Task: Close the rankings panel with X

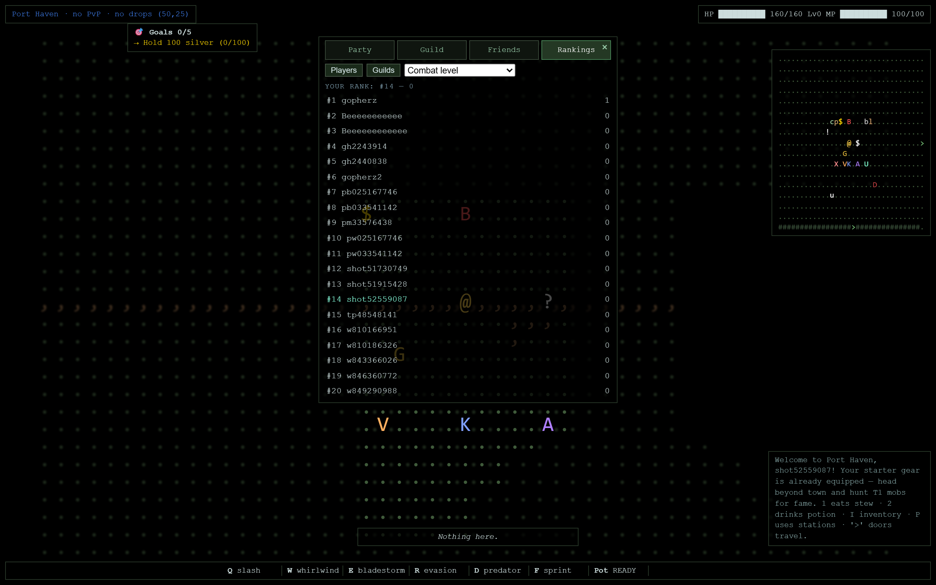Action: [604, 47]
